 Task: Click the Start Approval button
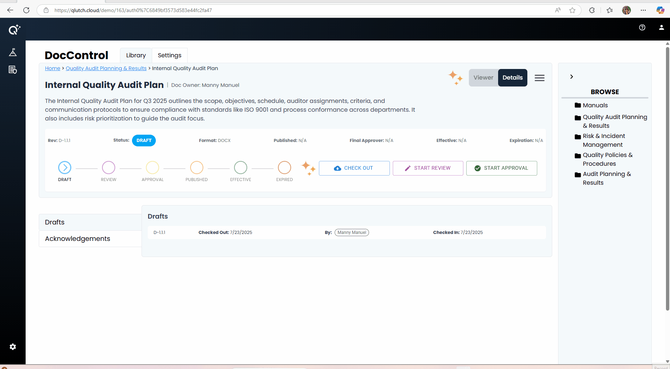(x=501, y=168)
